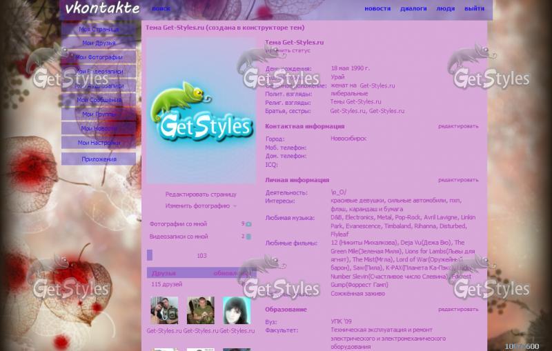Open Мои Друзья in the left menu
Viewport: 552px width, 351px height.
[x=98, y=43]
